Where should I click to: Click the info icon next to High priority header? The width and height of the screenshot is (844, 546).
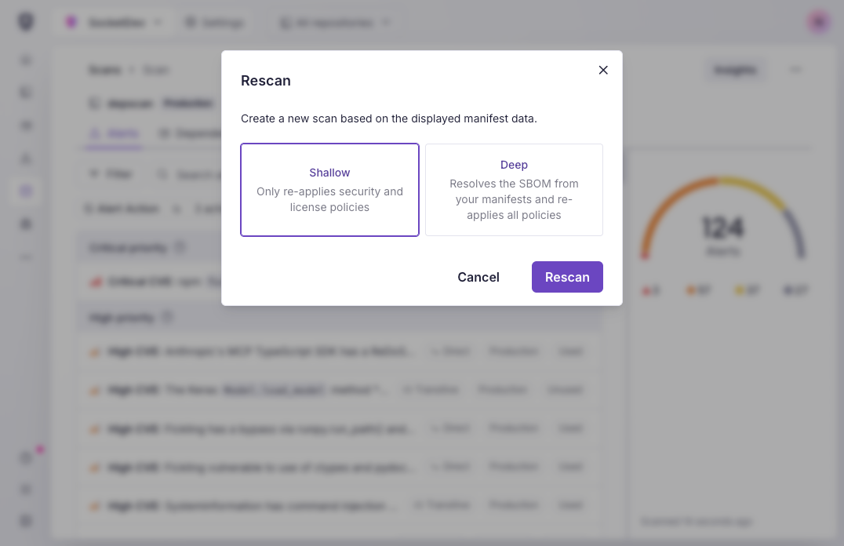click(x=167, y=316)
